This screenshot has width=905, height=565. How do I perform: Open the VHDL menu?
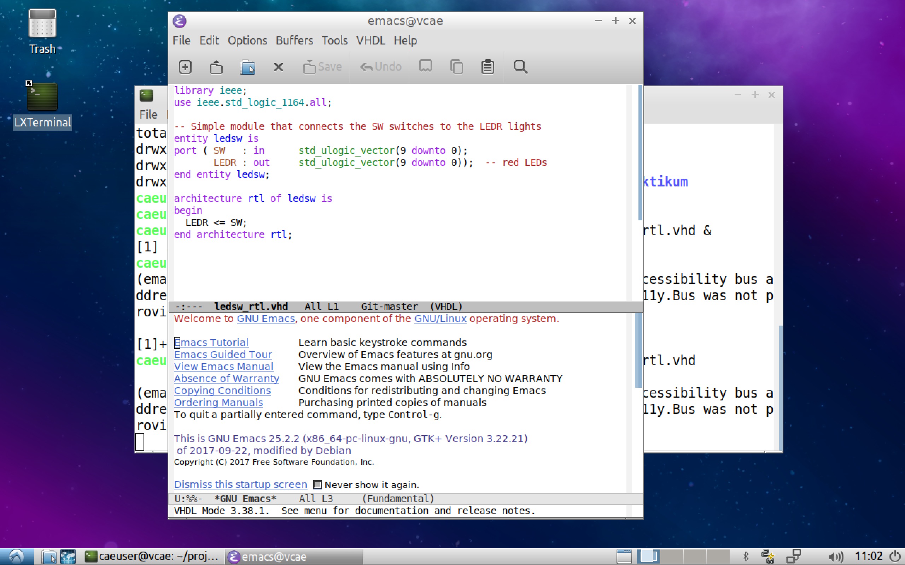tap(370, 40)
